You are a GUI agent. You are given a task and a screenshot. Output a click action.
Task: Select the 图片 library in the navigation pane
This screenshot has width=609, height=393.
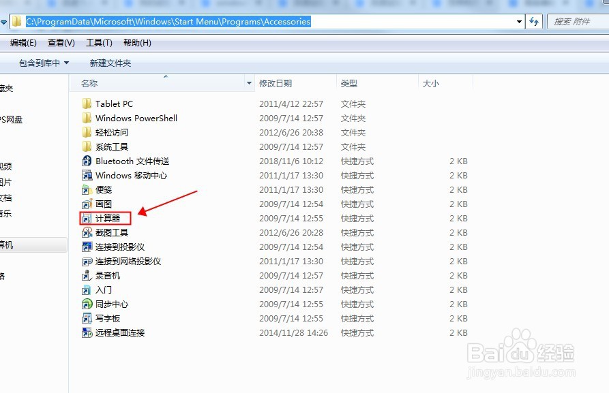(x=5, y=183)
